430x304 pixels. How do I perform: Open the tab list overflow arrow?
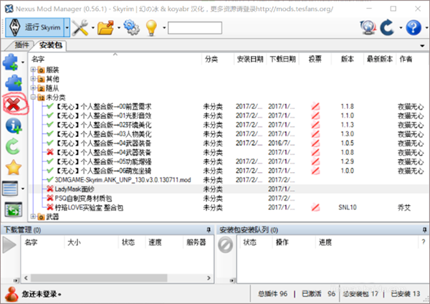click(422, 46)
